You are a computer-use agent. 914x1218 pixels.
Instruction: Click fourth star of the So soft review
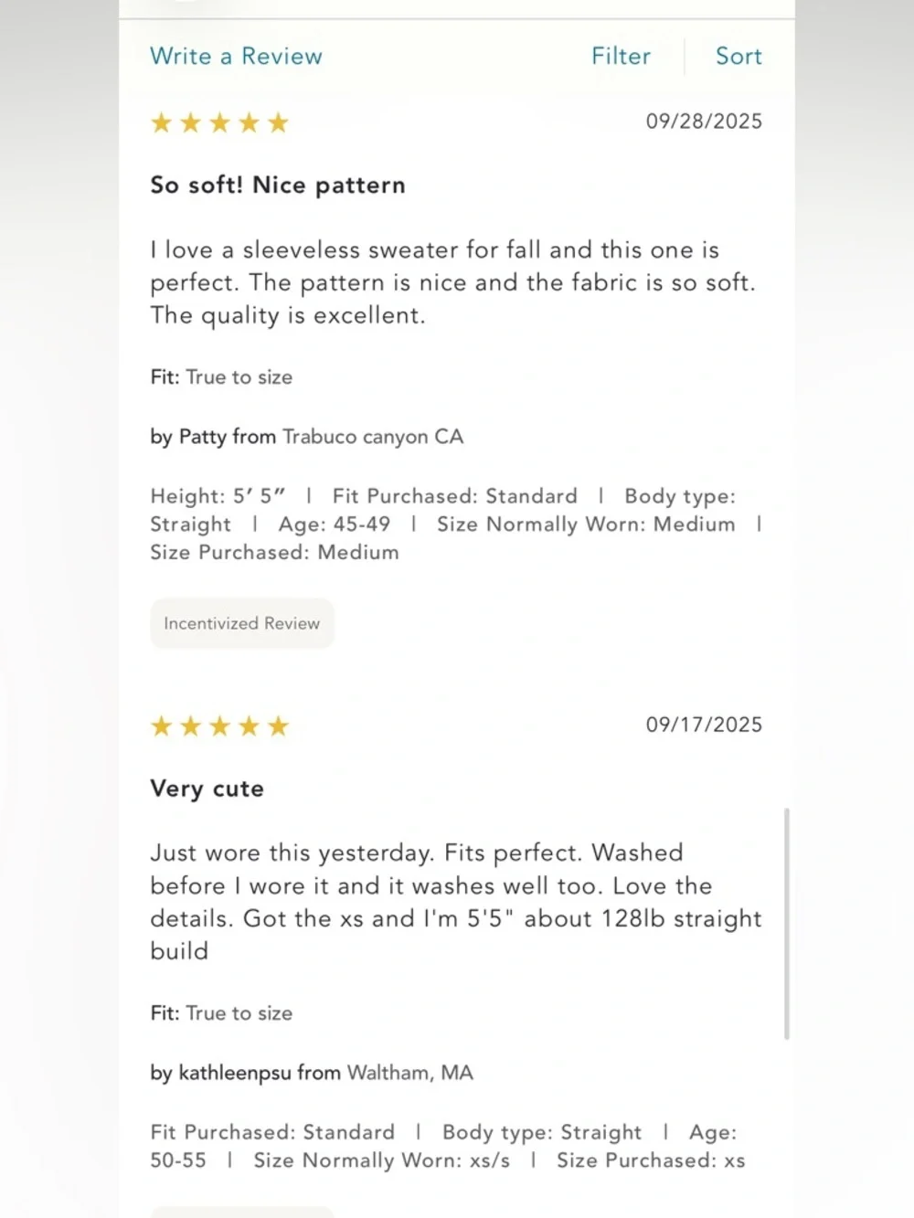coord(249,122)
